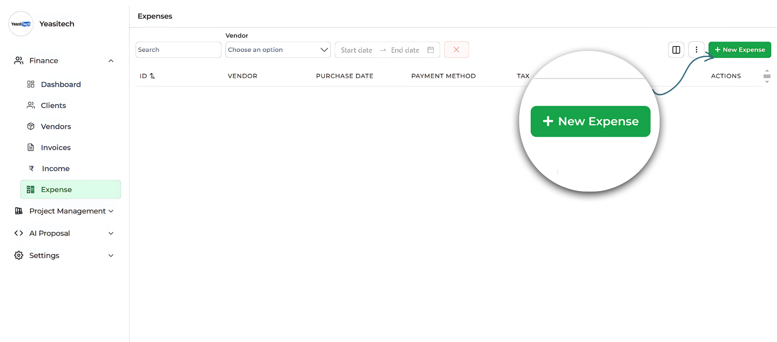Image resolution: width=777 pixels, height=342 pixels.
Task: Click the Income rupee icon
Action: tap(31, 168)
